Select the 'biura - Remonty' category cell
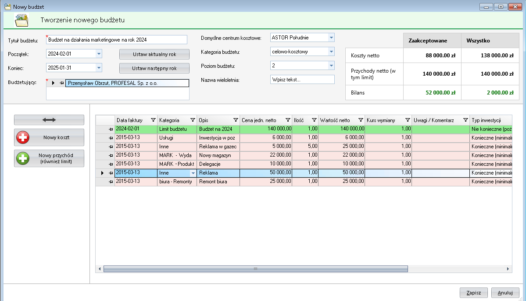 pyautogui.click(x=177, y=182)
